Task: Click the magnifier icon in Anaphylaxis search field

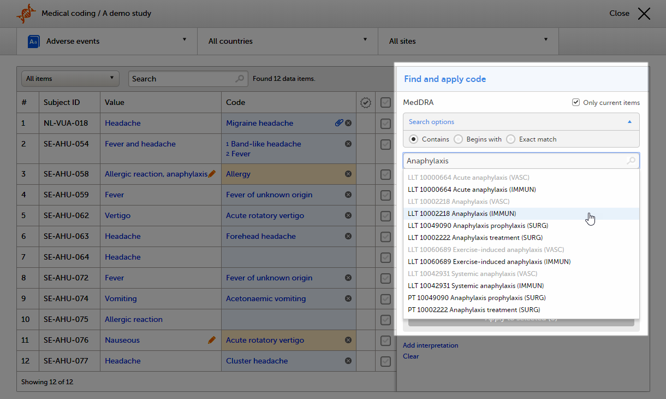Action: coord(631,161)
